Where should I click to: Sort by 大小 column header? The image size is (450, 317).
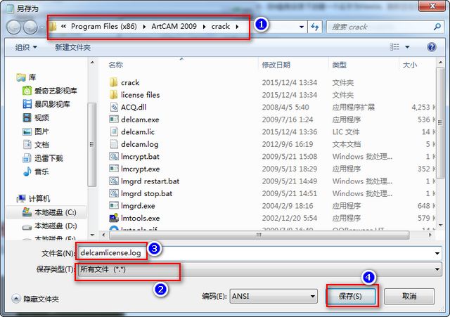pyautogui.click(x=409, y=65)
